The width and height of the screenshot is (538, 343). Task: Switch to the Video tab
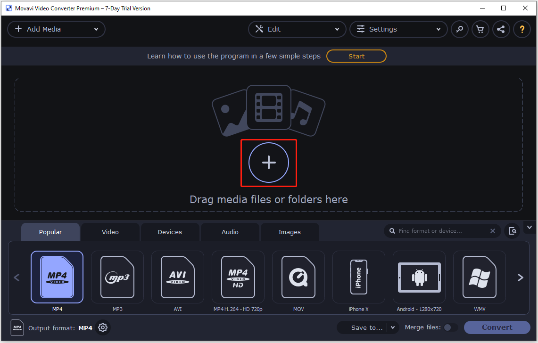click(x=110, y=232)
